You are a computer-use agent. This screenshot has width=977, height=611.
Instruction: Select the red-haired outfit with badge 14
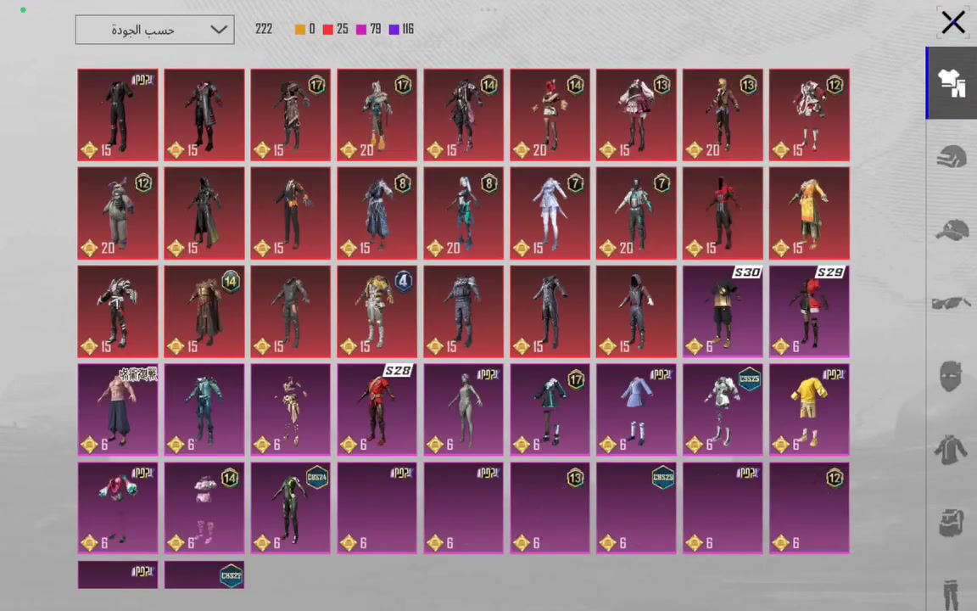tap(550, 115)
